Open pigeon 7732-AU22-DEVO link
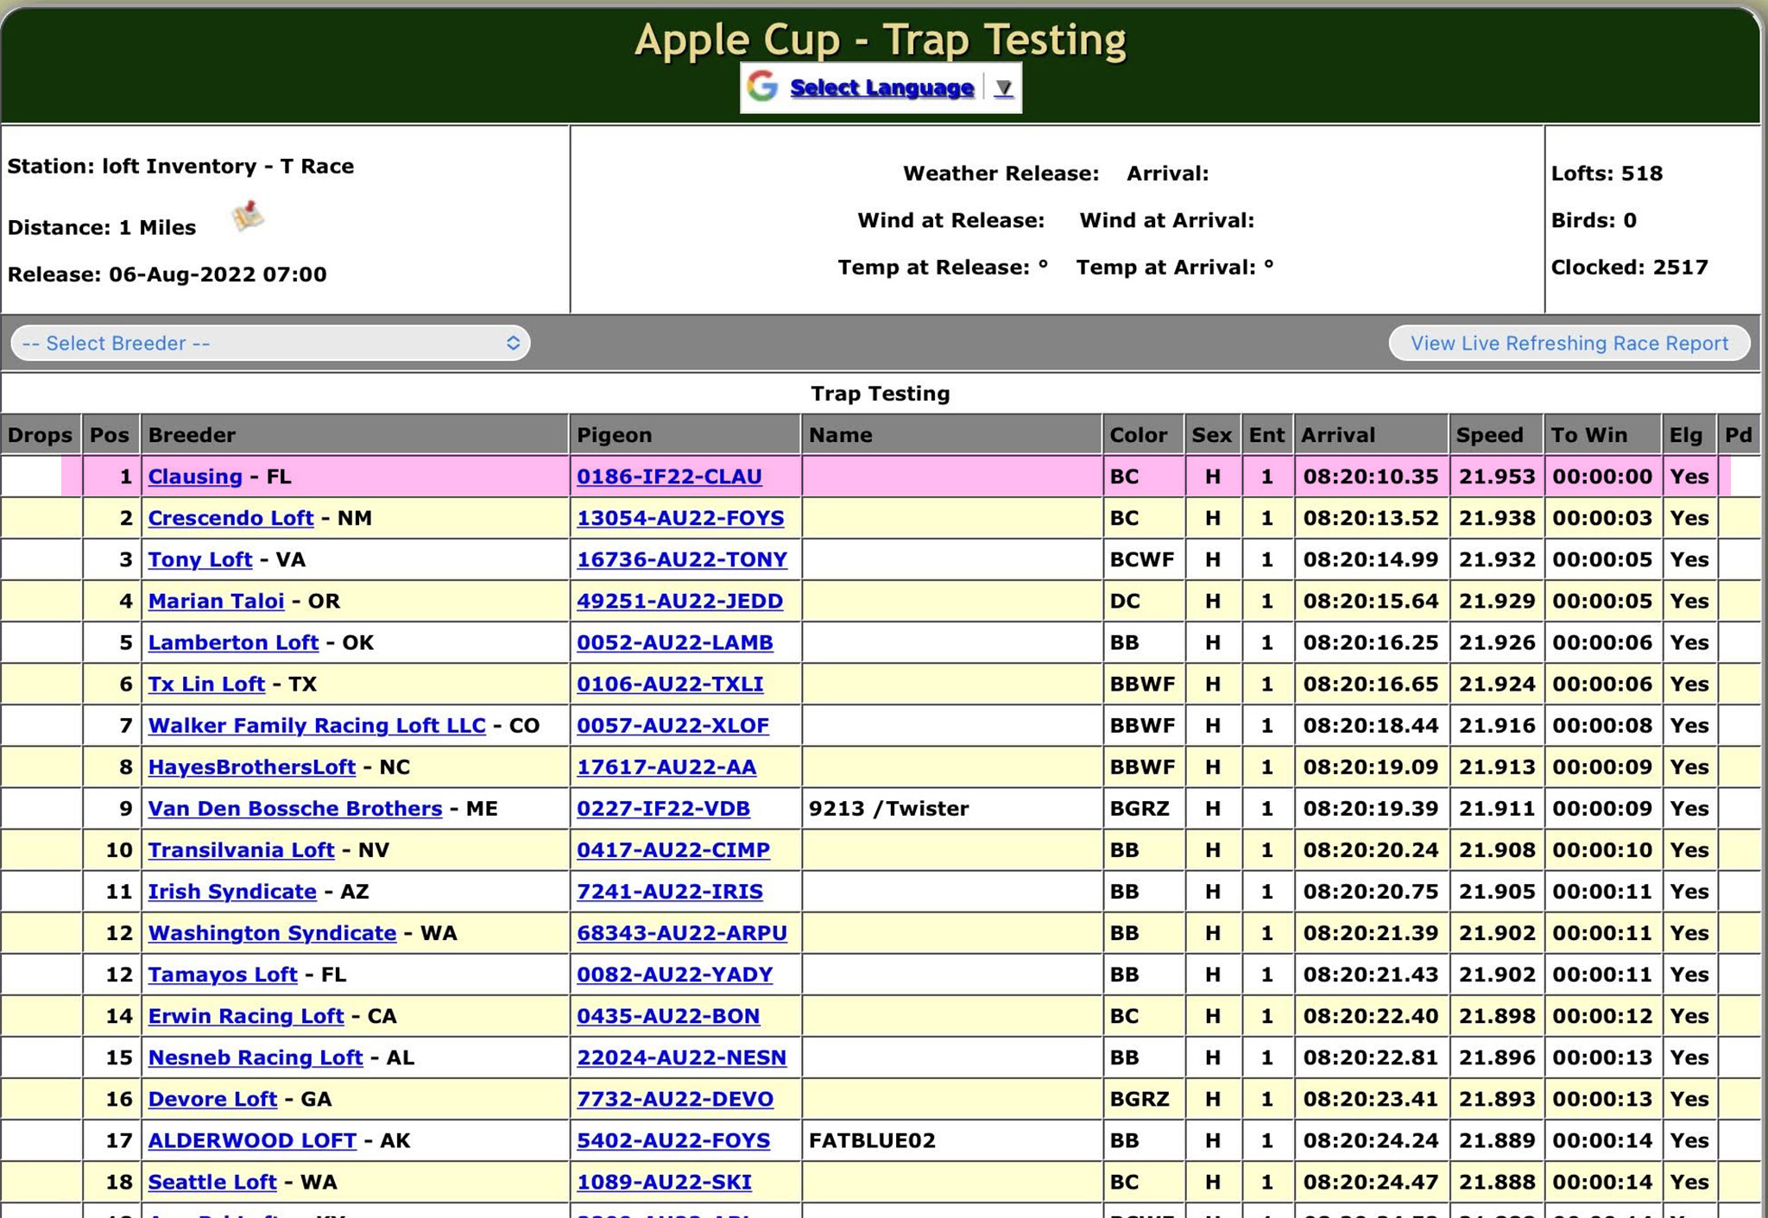 (x=675, y=1099)
